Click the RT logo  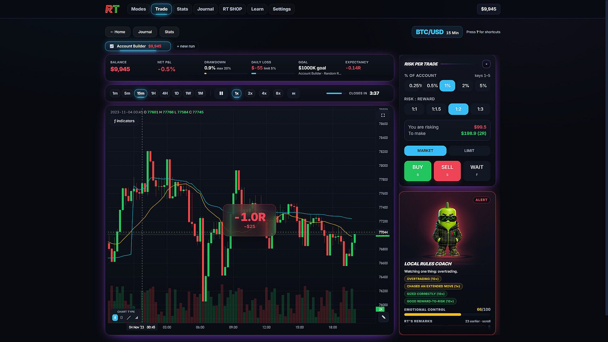[x=112, y=9]
